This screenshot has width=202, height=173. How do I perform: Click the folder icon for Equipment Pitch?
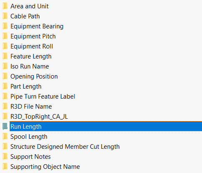5,36
